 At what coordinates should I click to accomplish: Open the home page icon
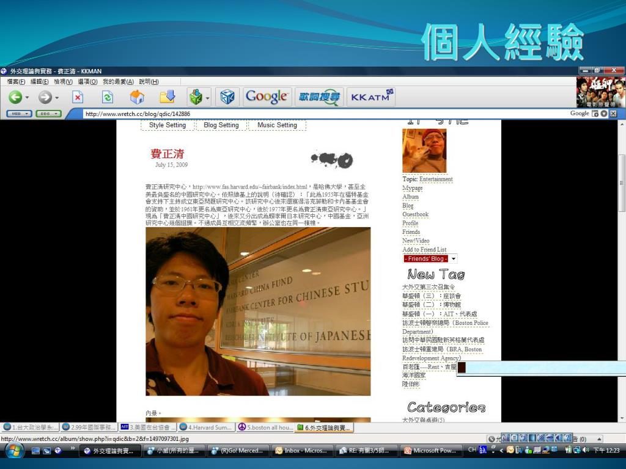click(x=137, y=97)
